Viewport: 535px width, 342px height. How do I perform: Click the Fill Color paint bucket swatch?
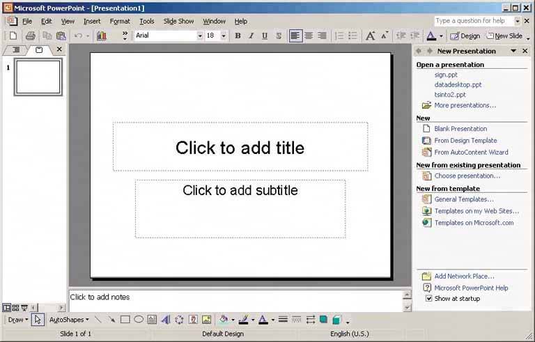[x=224, y=320]
